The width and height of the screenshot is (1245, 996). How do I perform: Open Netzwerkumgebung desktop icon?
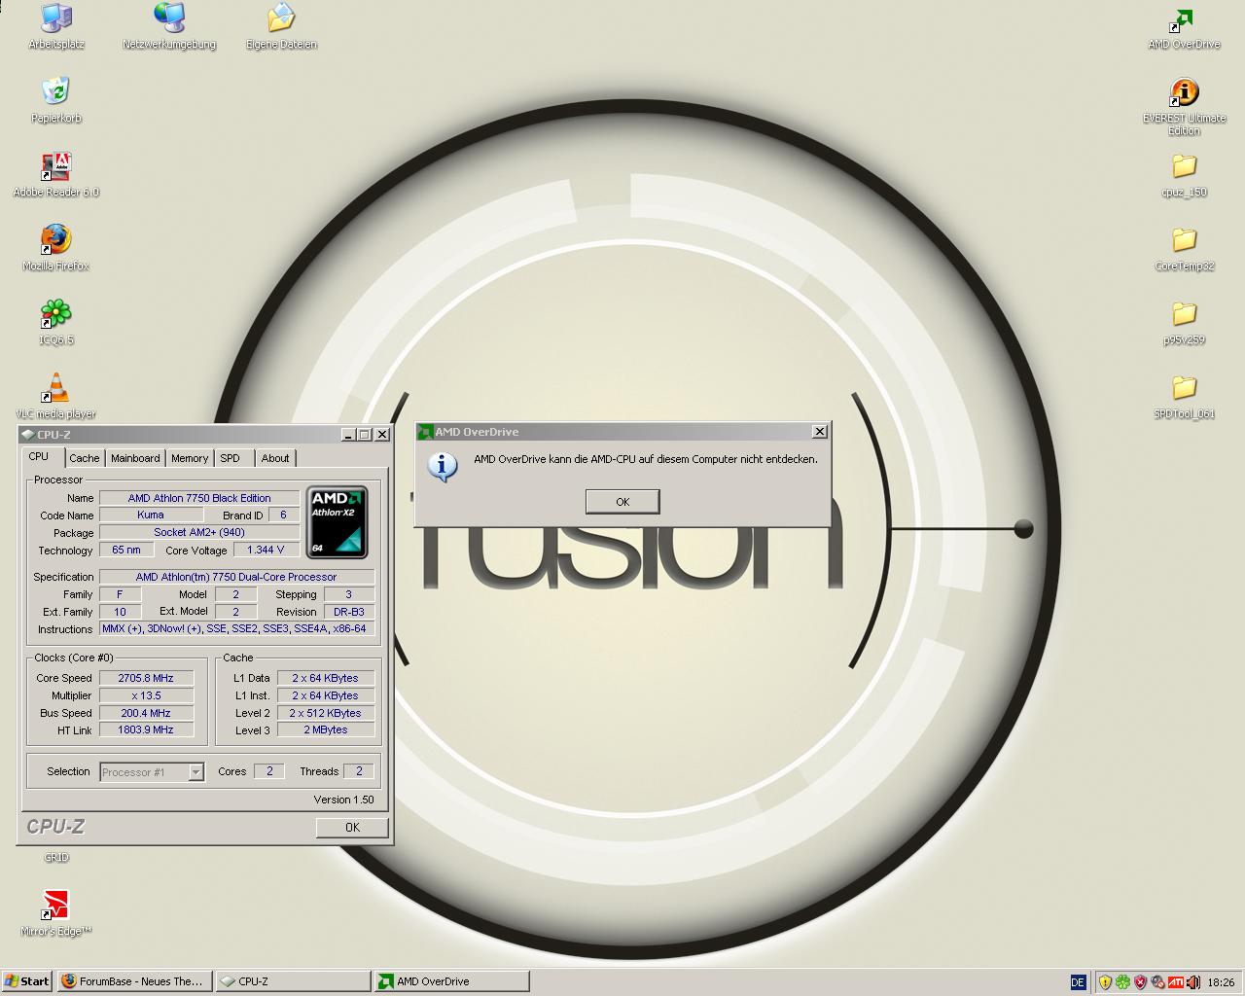(169, 26)
